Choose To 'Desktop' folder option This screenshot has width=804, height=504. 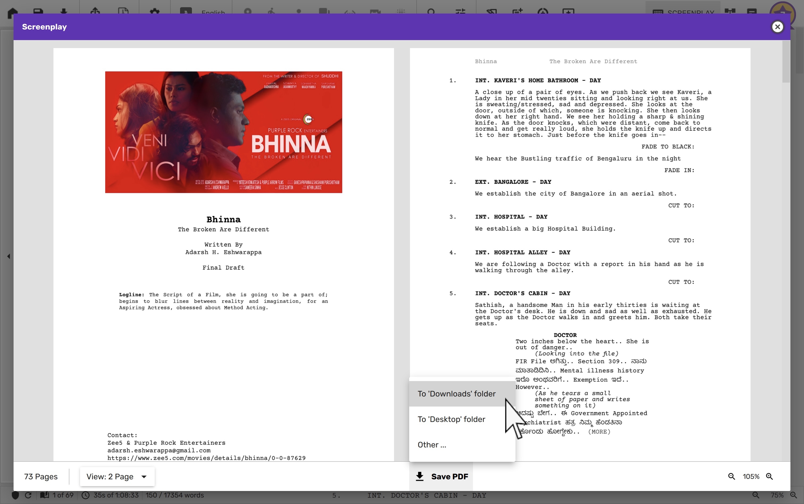coord(451,419)
